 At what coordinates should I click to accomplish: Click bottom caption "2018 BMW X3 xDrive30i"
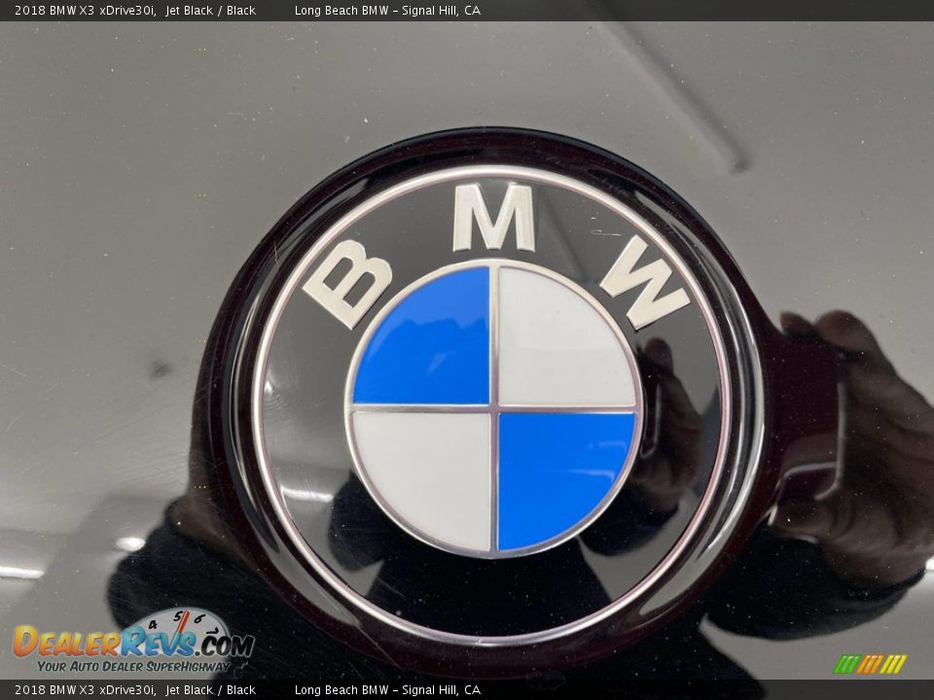click(86, 690)
